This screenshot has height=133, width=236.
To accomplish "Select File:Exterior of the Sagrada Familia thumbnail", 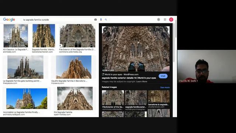I will click(x=77, y=36).
